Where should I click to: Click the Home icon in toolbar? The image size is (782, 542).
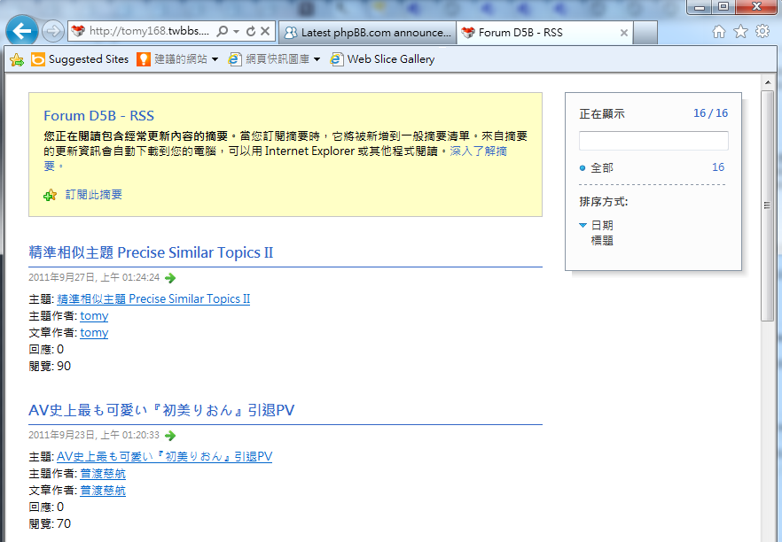click(719, 32)
